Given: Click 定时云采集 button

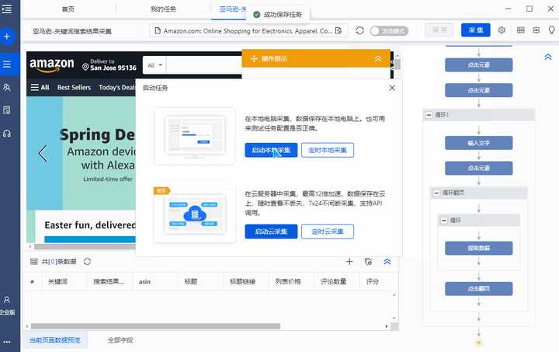Looking at the screenshot, I should pos(328,232).
